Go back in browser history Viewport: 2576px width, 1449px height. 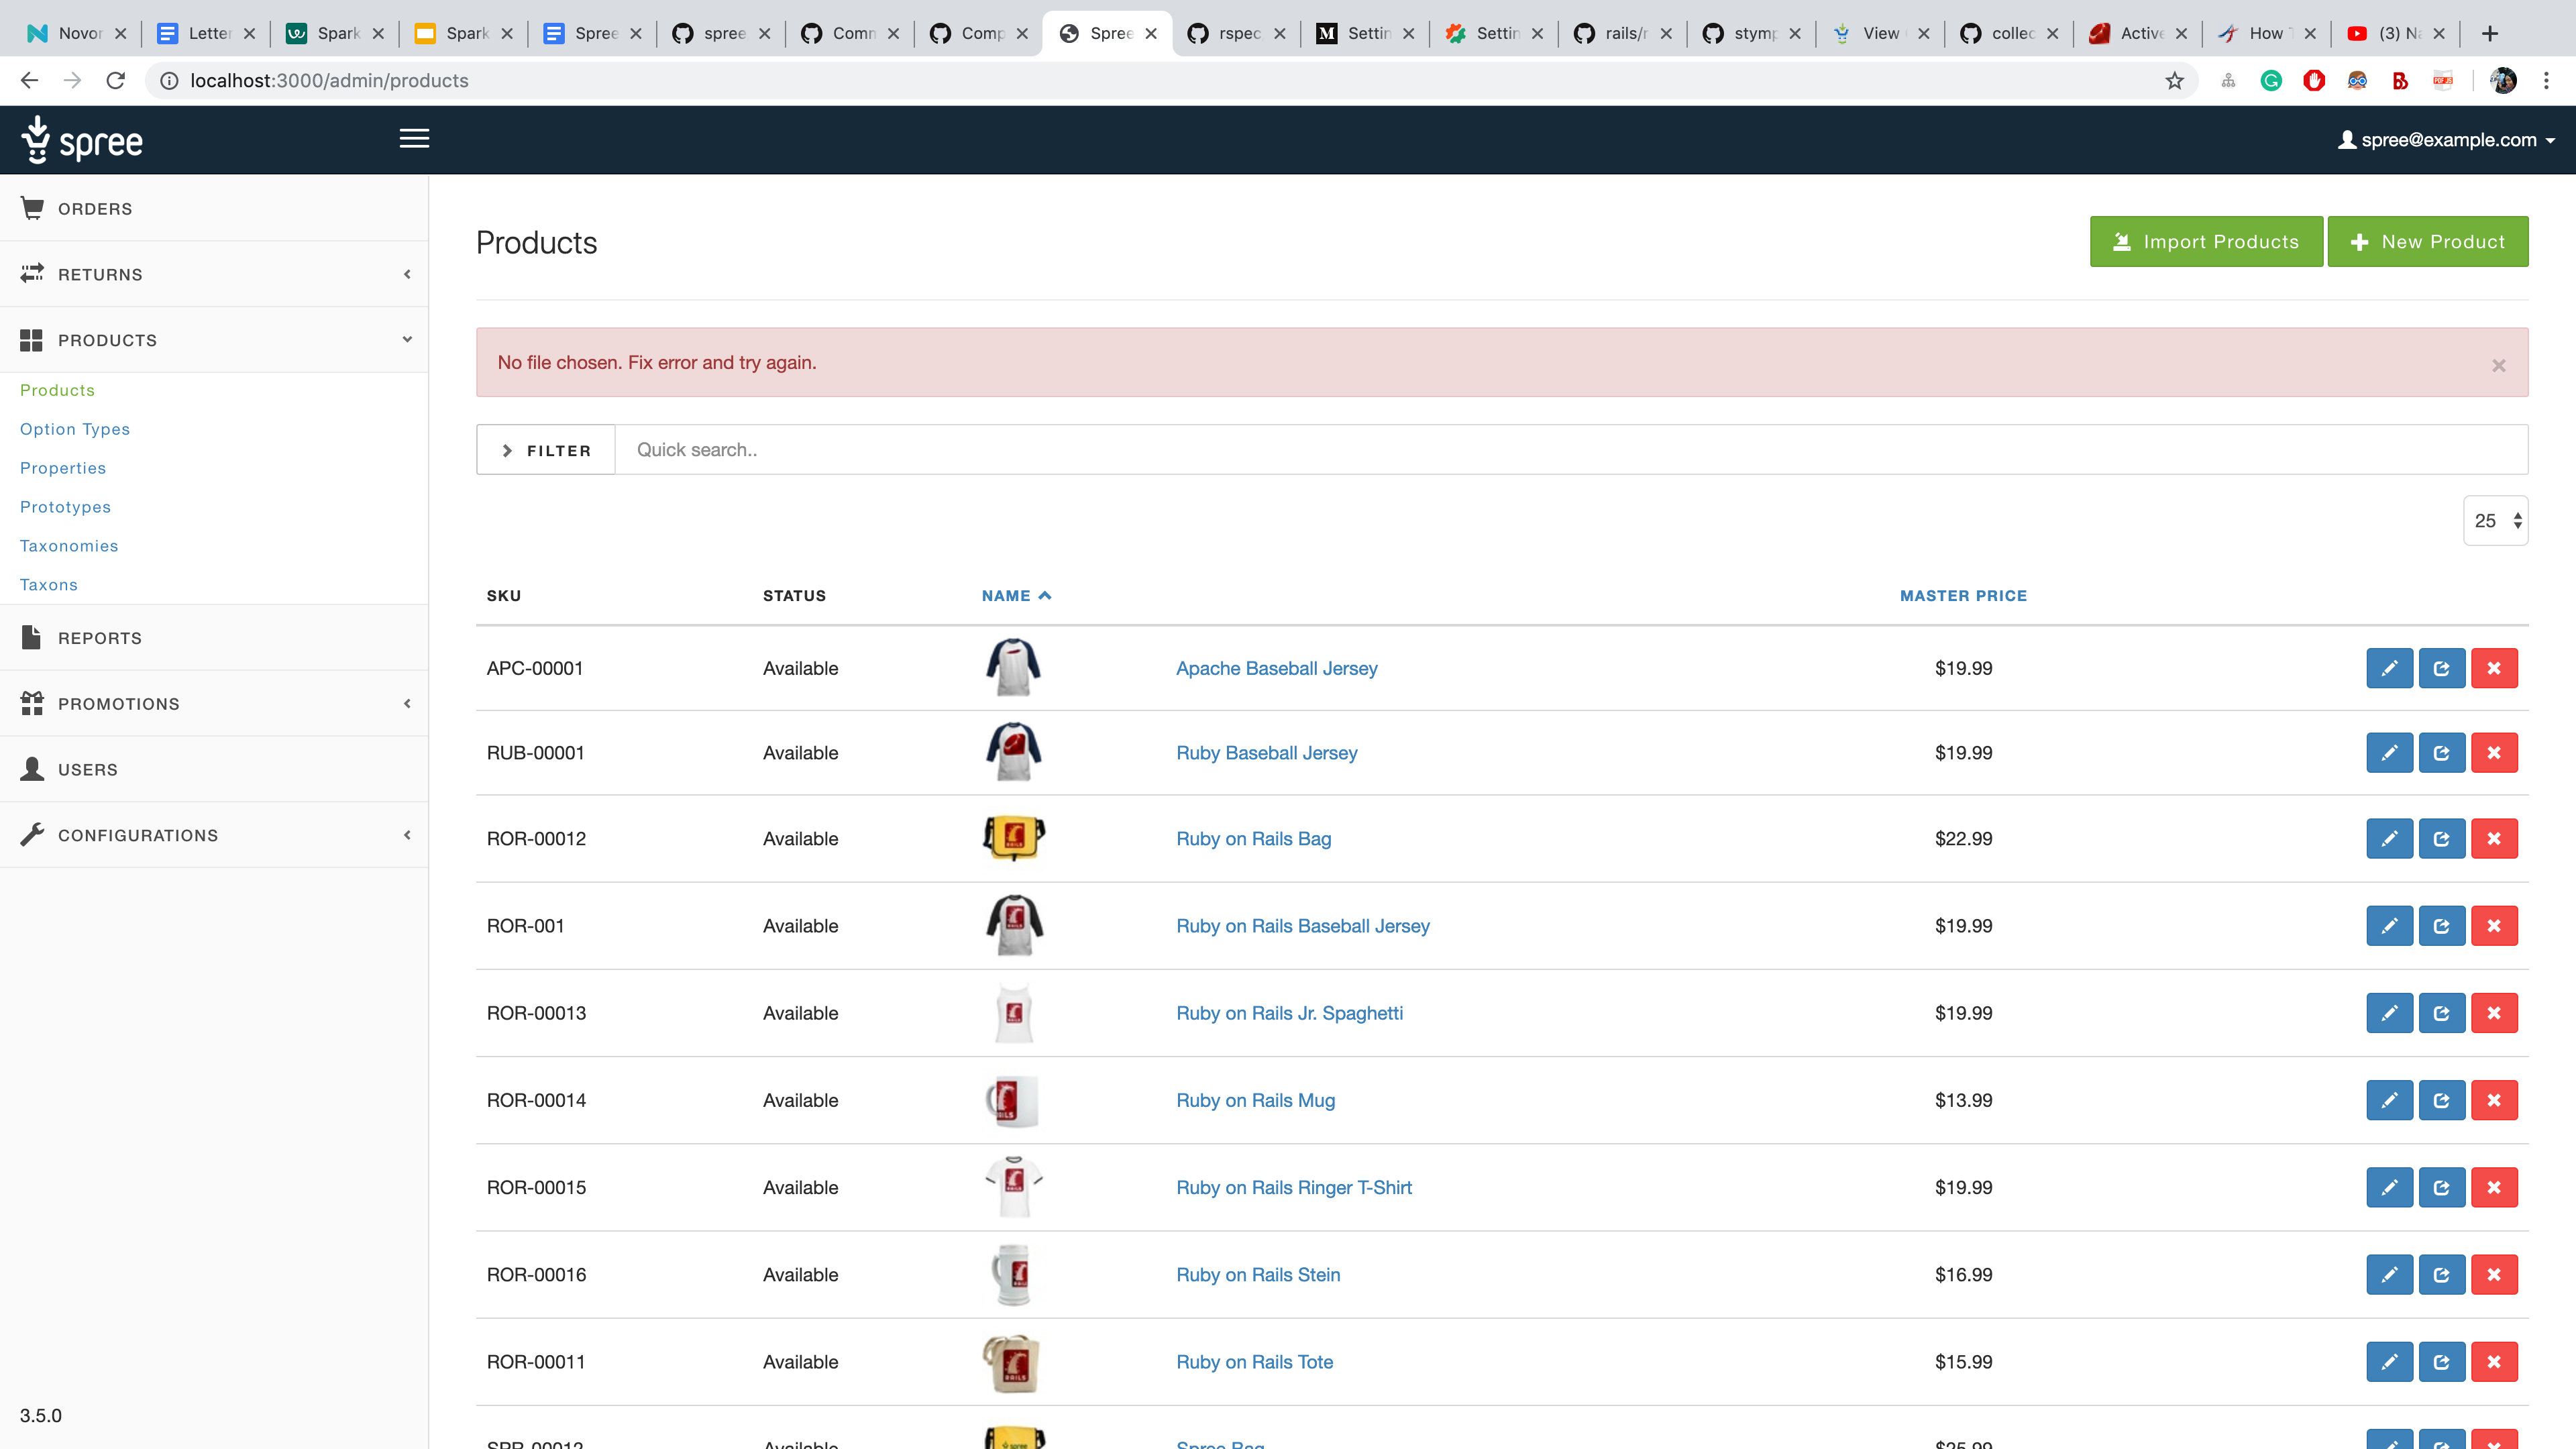pyautogui.click(x=29, y=81)
